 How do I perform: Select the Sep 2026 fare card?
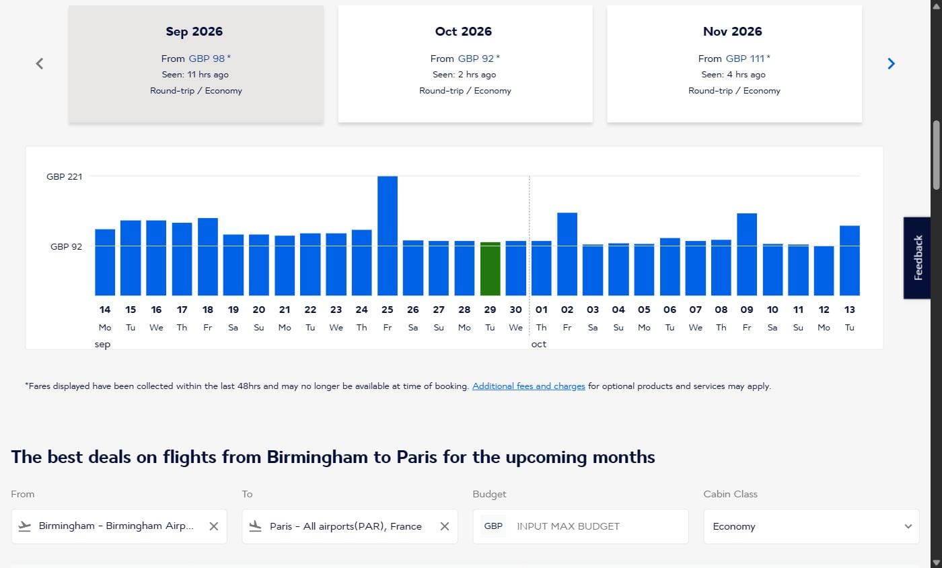(196, 64)
